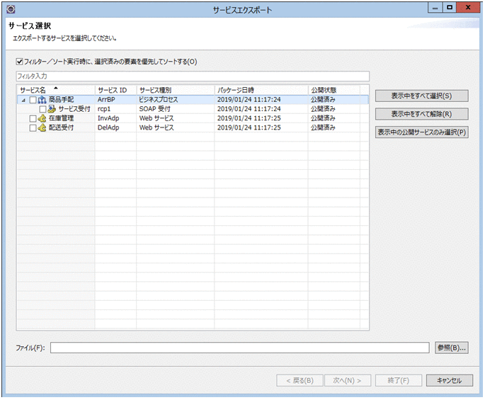Viewport: 485px width, 400px height.
Task: Click package date cell in 配送受付 row
Action: coord(249,127)
